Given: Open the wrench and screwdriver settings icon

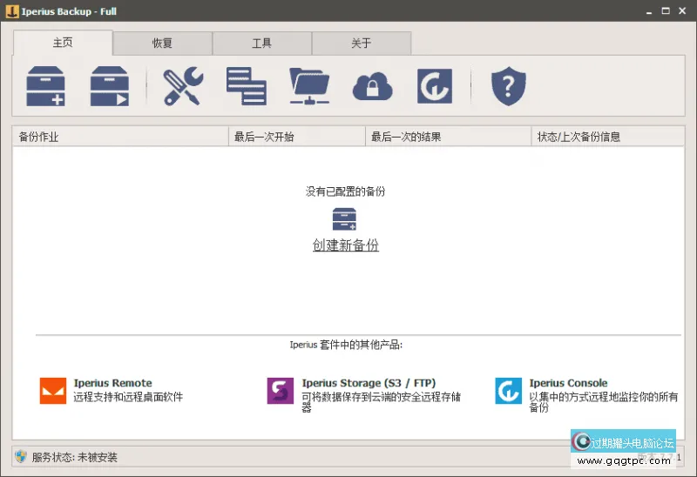Looking at the screenshot, I should point(183,86).
